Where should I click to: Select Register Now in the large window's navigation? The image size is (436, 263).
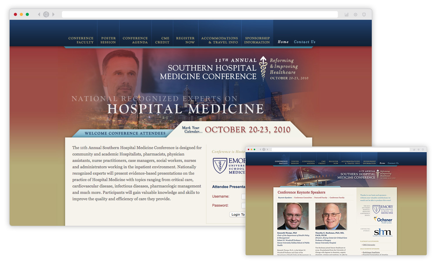pyautogui.click(x=185, y=40)
